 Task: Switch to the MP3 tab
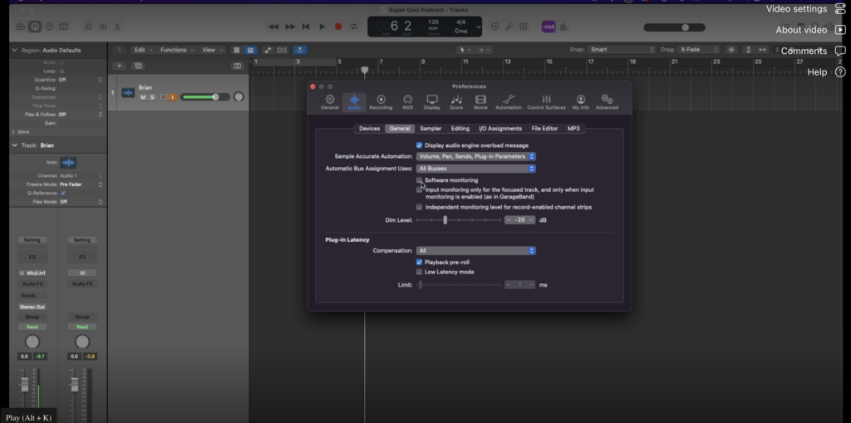coord(573,129)
